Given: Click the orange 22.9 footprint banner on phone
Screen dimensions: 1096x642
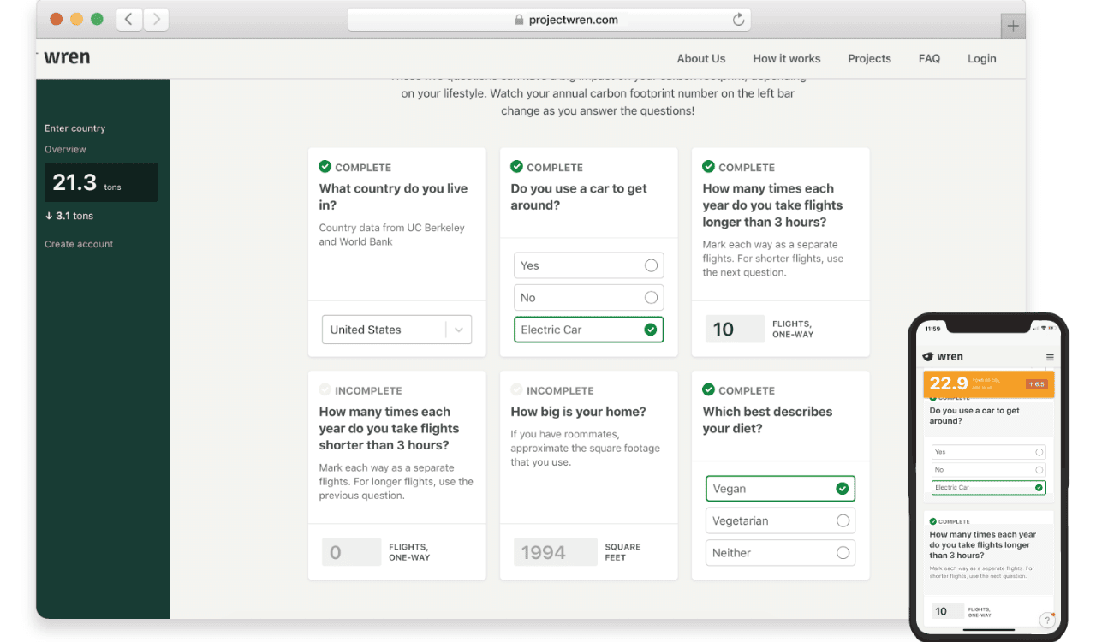Looking at the screenshot, I should (x=989, y=383).
